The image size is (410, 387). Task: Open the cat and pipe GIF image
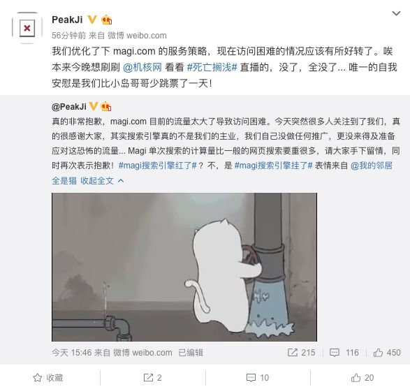click(x=184, y=267)
